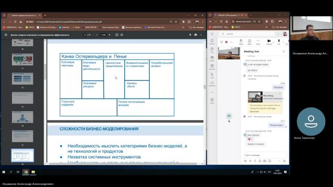Open the GIF picker in the chat compose bar
The width and height of the screenshot is (333, 187).
265,161
